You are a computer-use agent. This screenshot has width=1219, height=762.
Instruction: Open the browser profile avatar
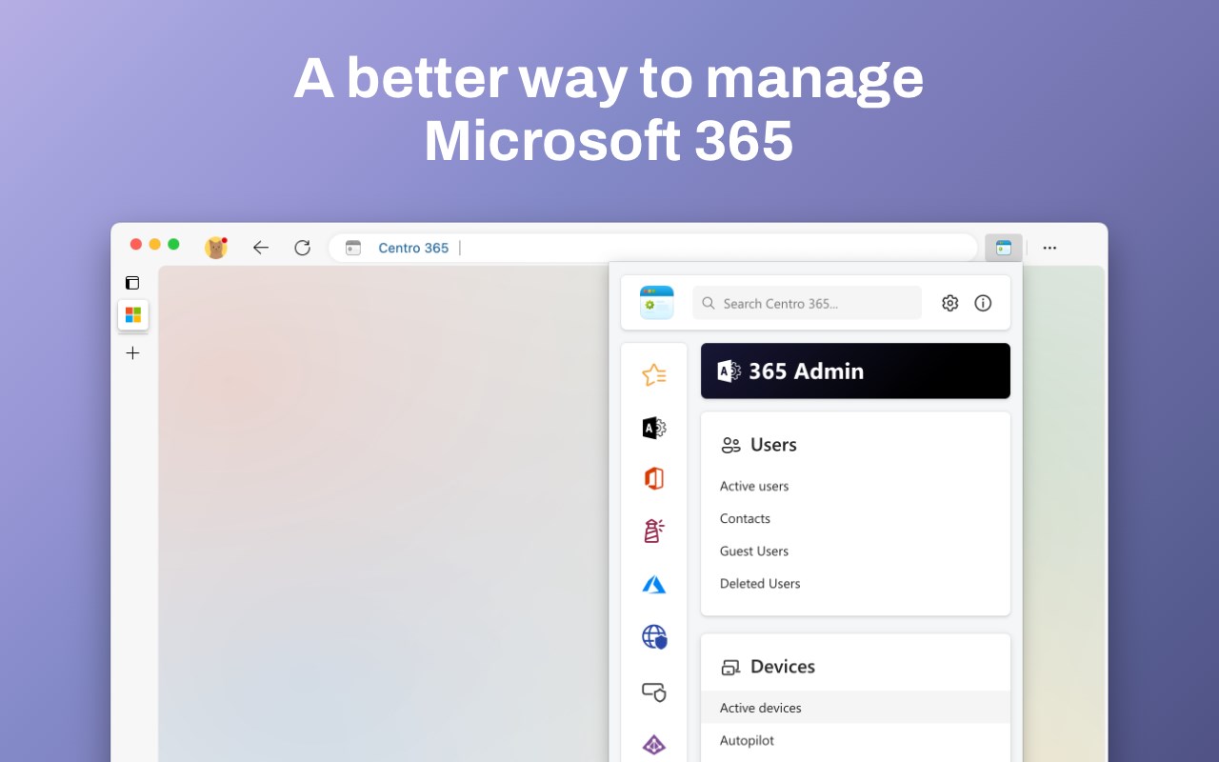click(x=216, y=248)
